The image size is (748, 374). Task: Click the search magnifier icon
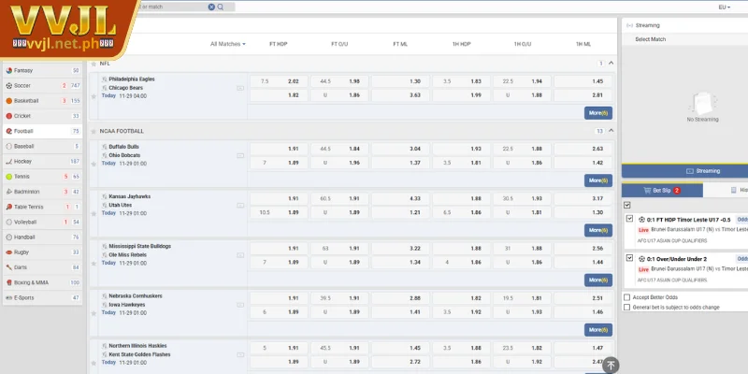click(x=221, y=7)
